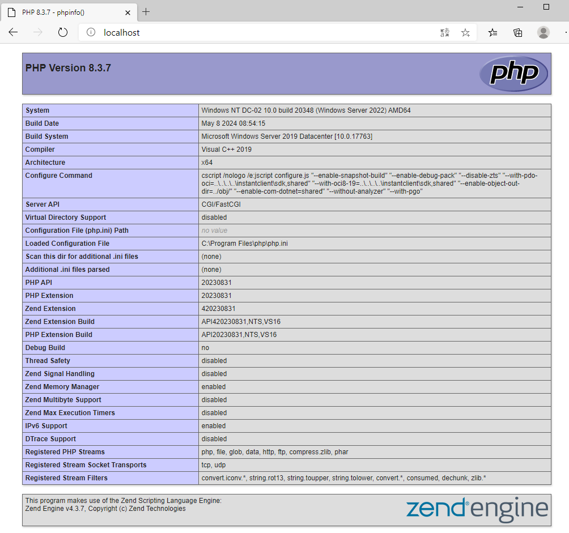Image resolution: width=569 pixels, height=533 pixels.
Task: Click the Configure Command label
Action: click(x=59, y=176)
